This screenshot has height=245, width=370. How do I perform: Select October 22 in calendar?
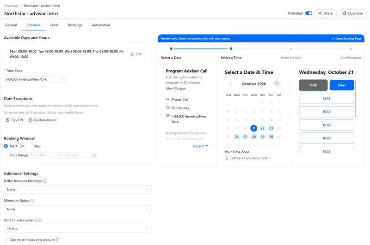coord(262,128)
